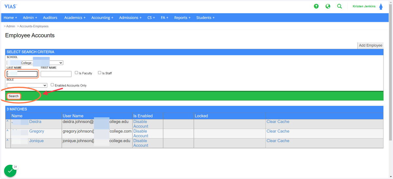The width and height of the screenshot is (393, 179).
Task: Open the green help question mark icon
Action: pyautogui.click(x=316, y=6)
